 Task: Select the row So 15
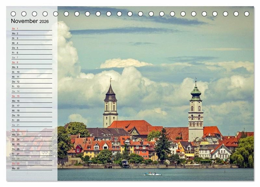coord(32,96)
